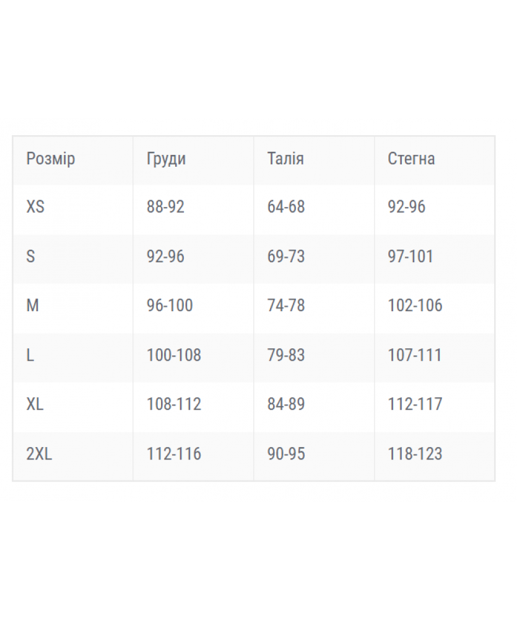Select the L size row label
The height and width of the screenshot is (620, 517).
pyautogui.click(x=30, y=355)
